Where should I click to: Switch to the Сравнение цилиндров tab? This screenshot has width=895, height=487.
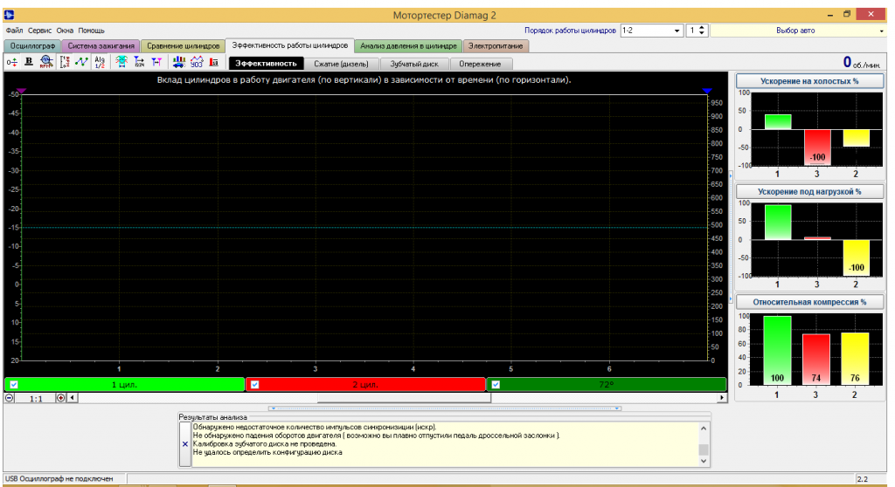pyautogui.click(x=183, y=46)
